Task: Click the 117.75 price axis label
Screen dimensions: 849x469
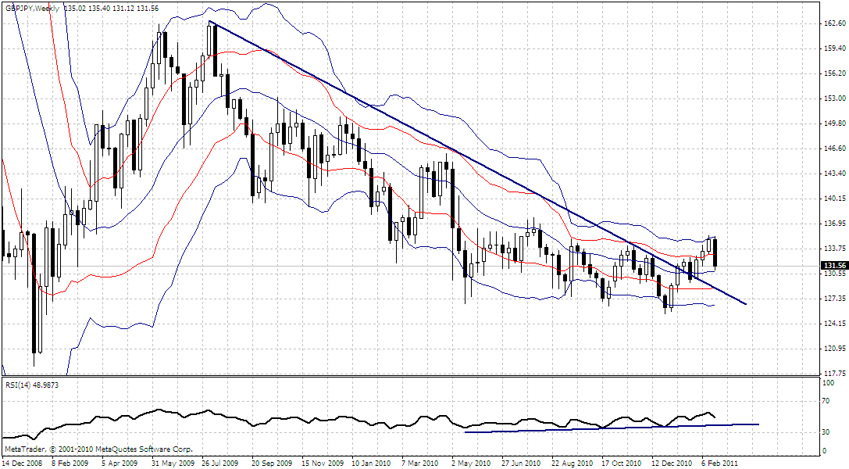Action: pos(834,373)
